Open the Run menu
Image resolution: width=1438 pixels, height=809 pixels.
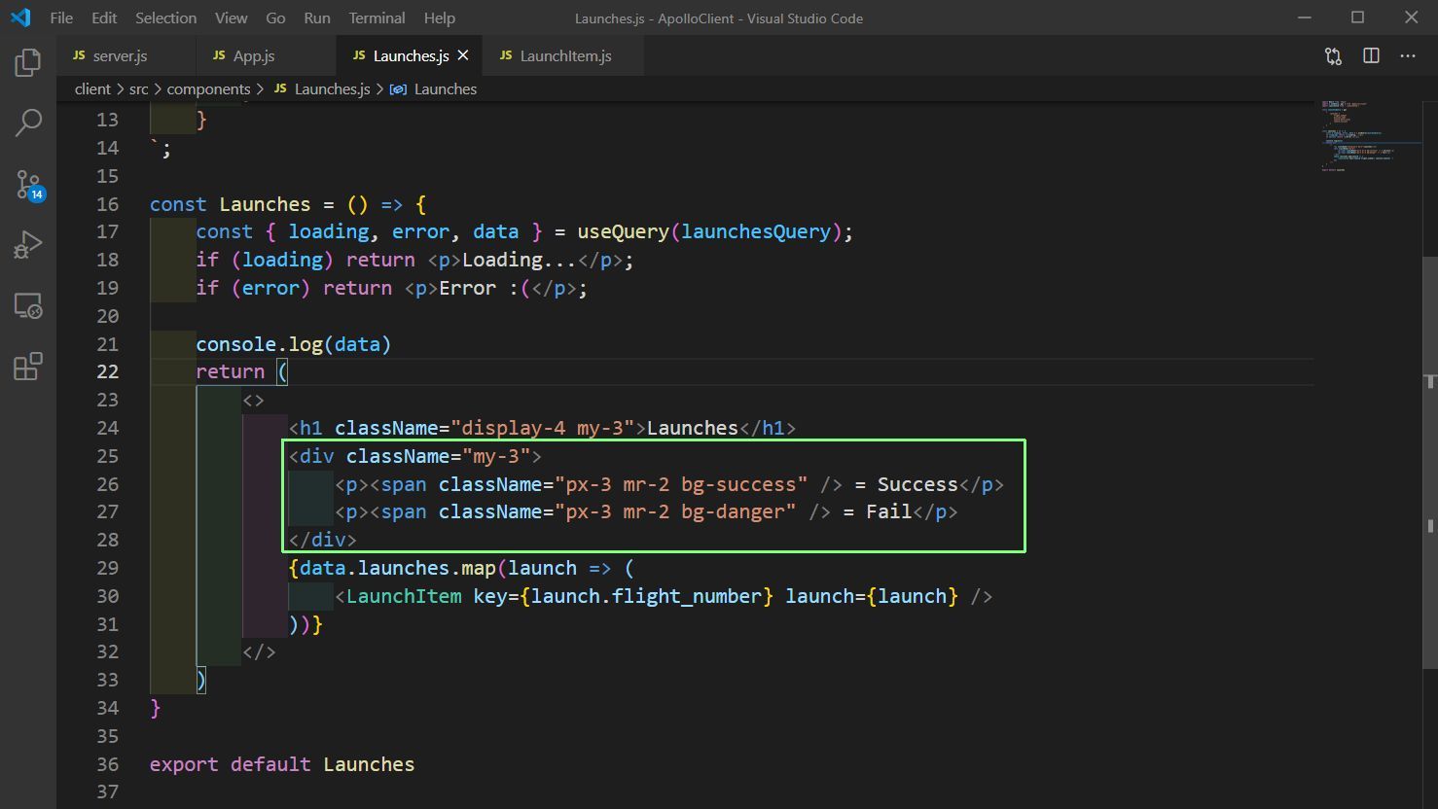[x=316, y=18]
